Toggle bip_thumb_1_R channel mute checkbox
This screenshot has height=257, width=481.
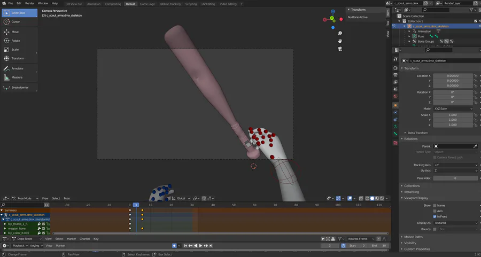[44, 224]
